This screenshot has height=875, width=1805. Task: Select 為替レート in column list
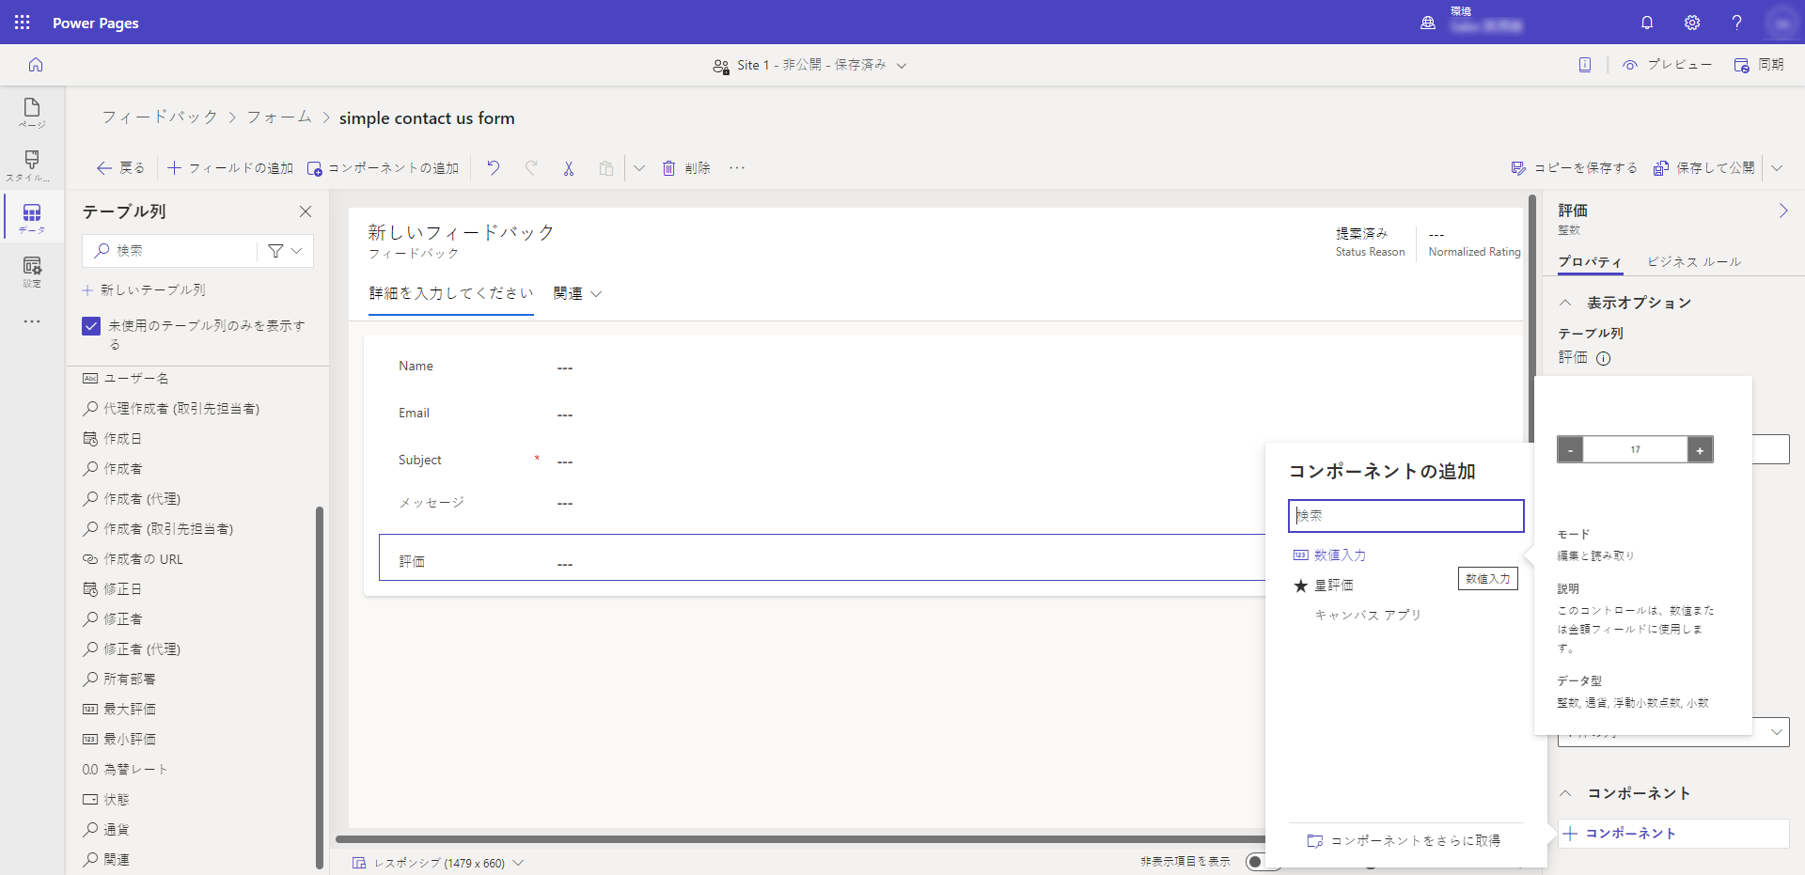coord(125,770)
